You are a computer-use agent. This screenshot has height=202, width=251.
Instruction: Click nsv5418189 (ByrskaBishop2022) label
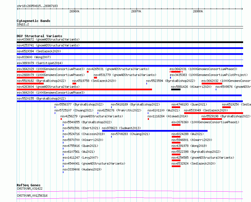135,104
